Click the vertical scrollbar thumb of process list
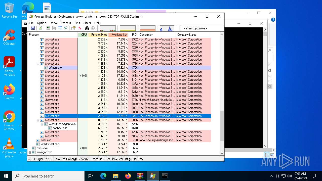322x181 pixels. click(x=222, y=126)
